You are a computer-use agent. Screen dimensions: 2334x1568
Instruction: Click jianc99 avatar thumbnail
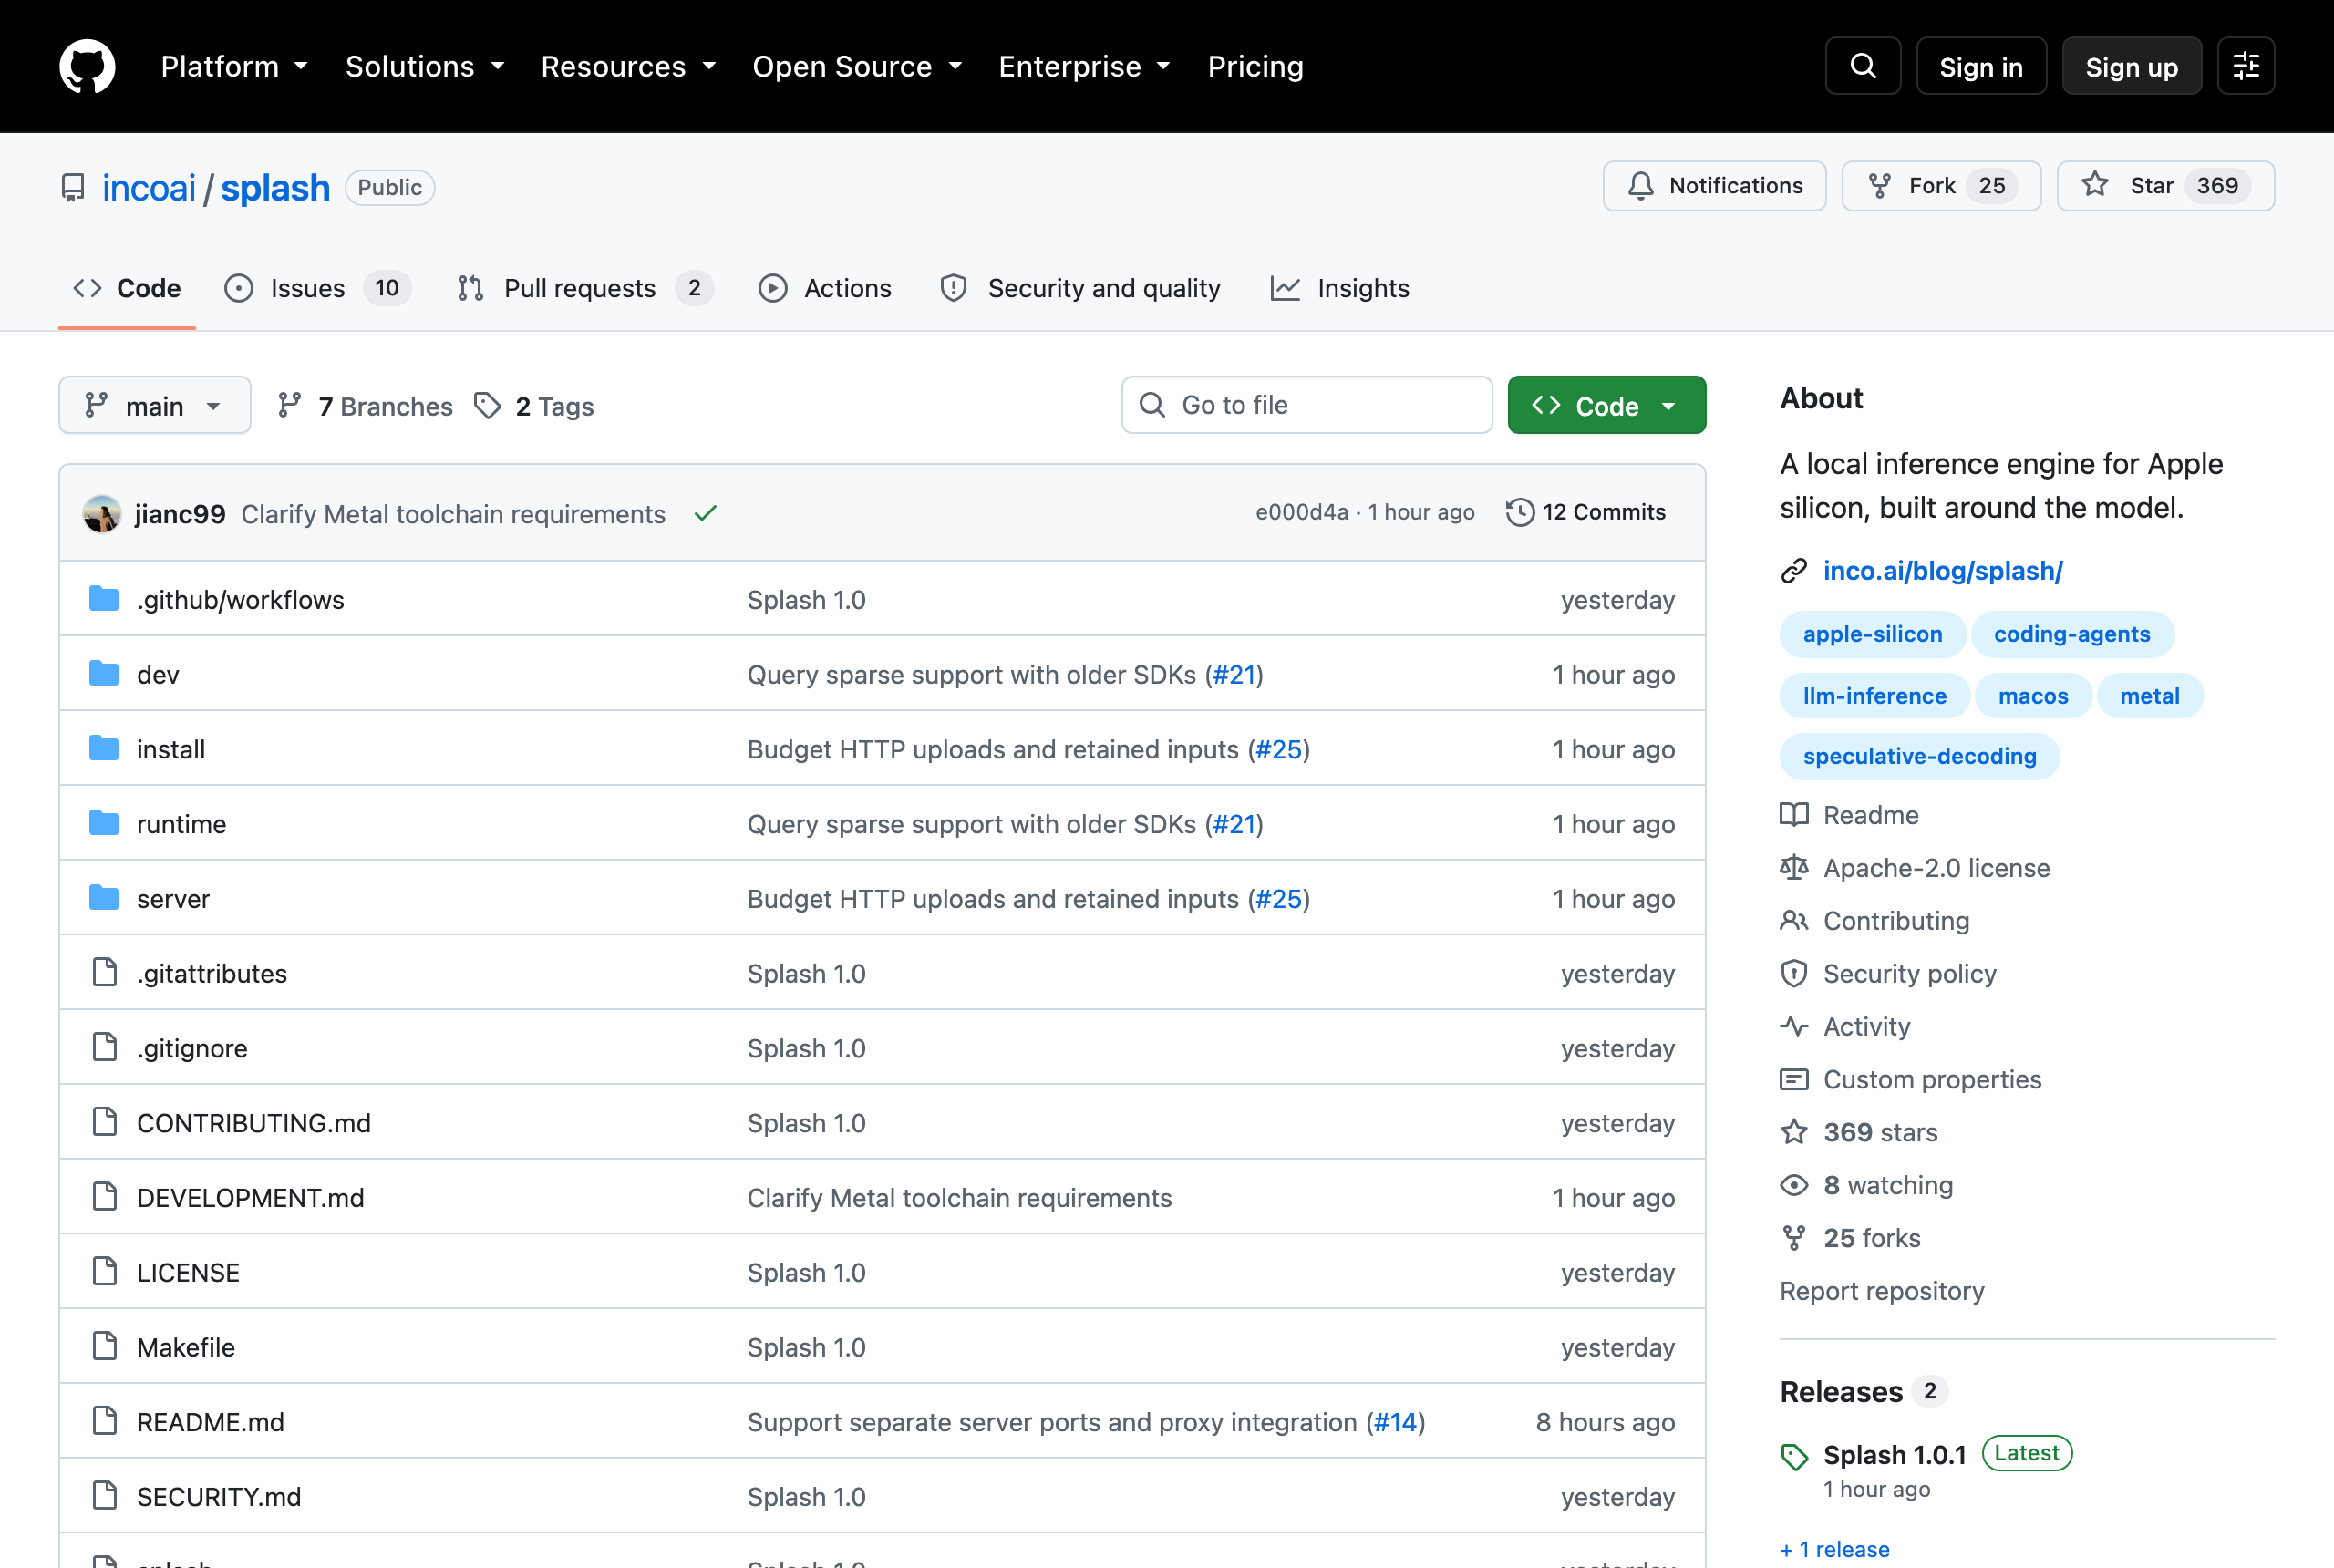102,514
